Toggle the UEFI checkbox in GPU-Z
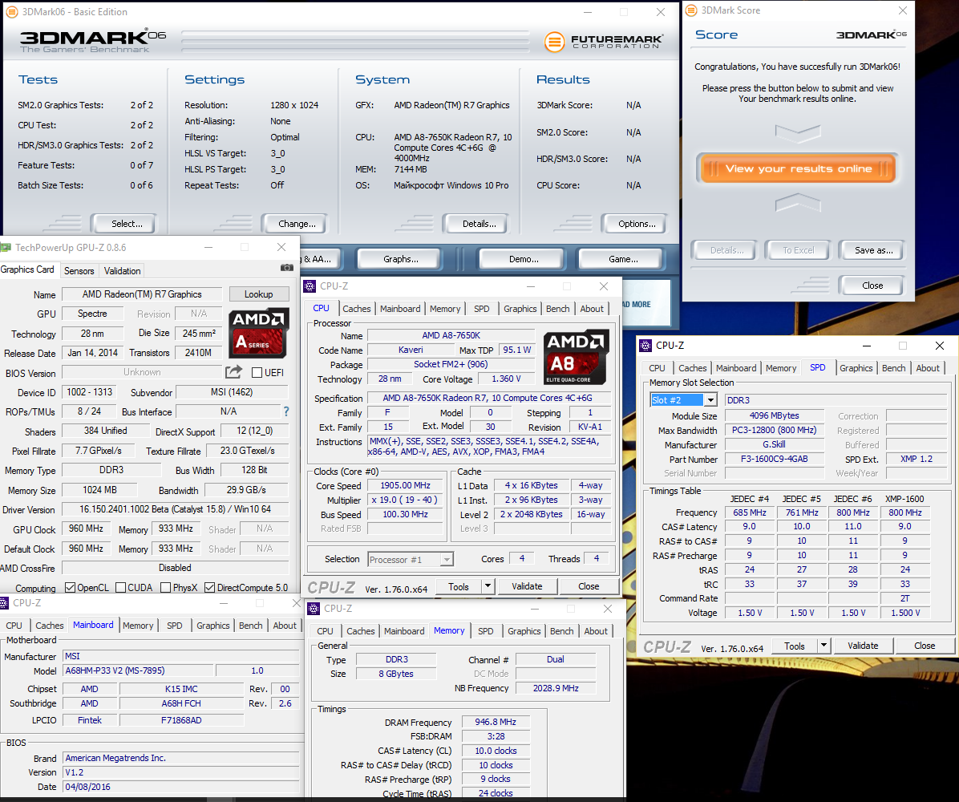Viewport: 959px width, 802px height. (x=257, y=373)
